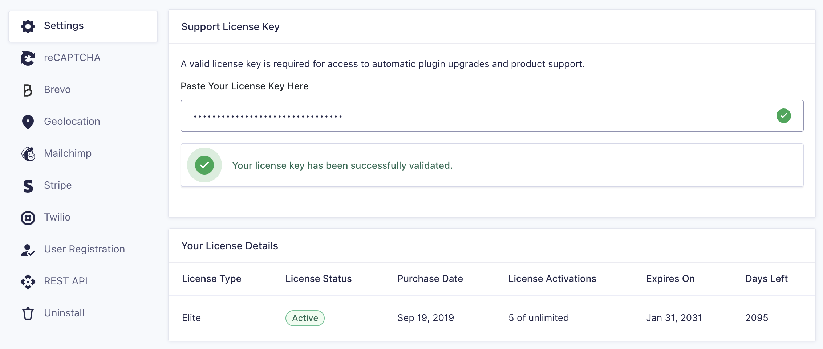Click the REST API diamond icon
This screenshot has width=823, height=349.
tap(28, 282)
